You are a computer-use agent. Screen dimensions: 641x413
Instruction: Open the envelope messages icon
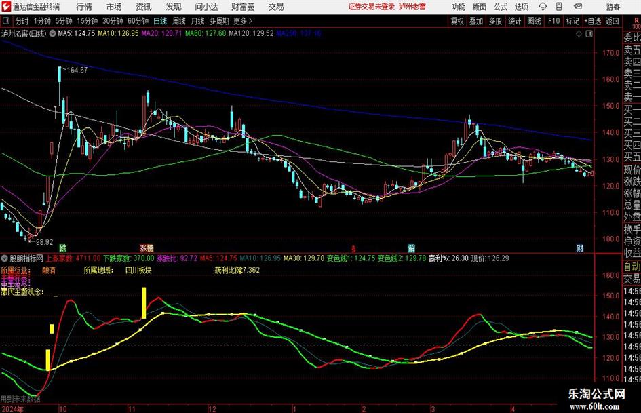(578, 7)
